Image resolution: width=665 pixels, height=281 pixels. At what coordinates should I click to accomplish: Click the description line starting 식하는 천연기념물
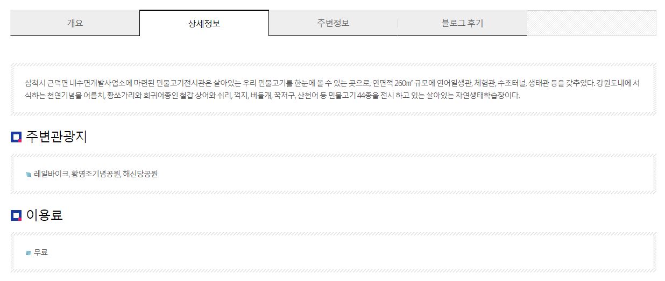(x=272, y=96)
